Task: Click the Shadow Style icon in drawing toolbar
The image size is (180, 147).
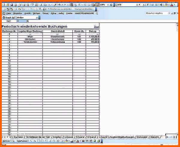Action: pos(95,141)
